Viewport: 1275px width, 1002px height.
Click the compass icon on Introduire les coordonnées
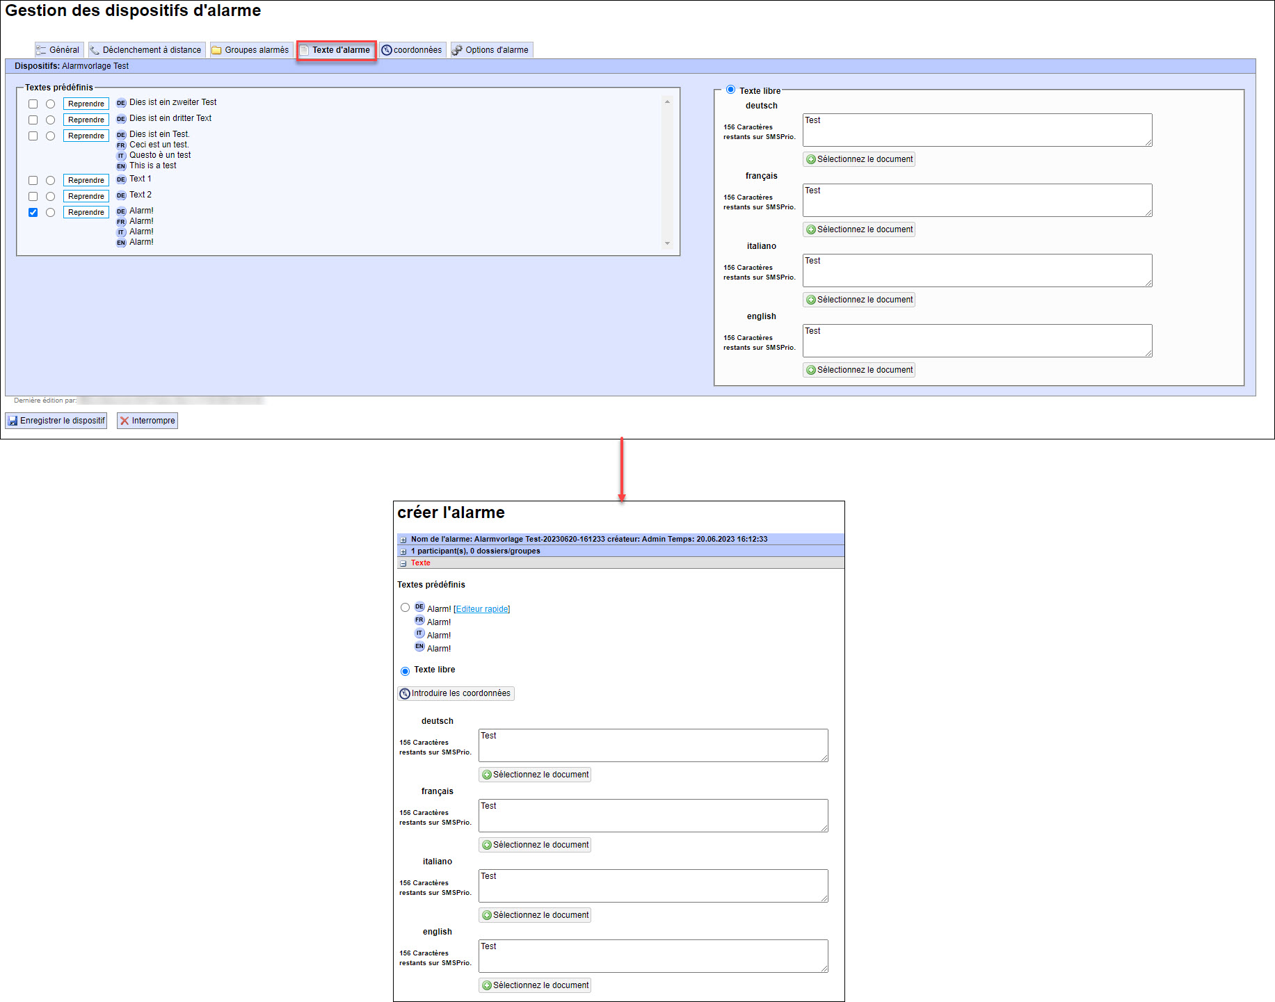coord(405,693)
